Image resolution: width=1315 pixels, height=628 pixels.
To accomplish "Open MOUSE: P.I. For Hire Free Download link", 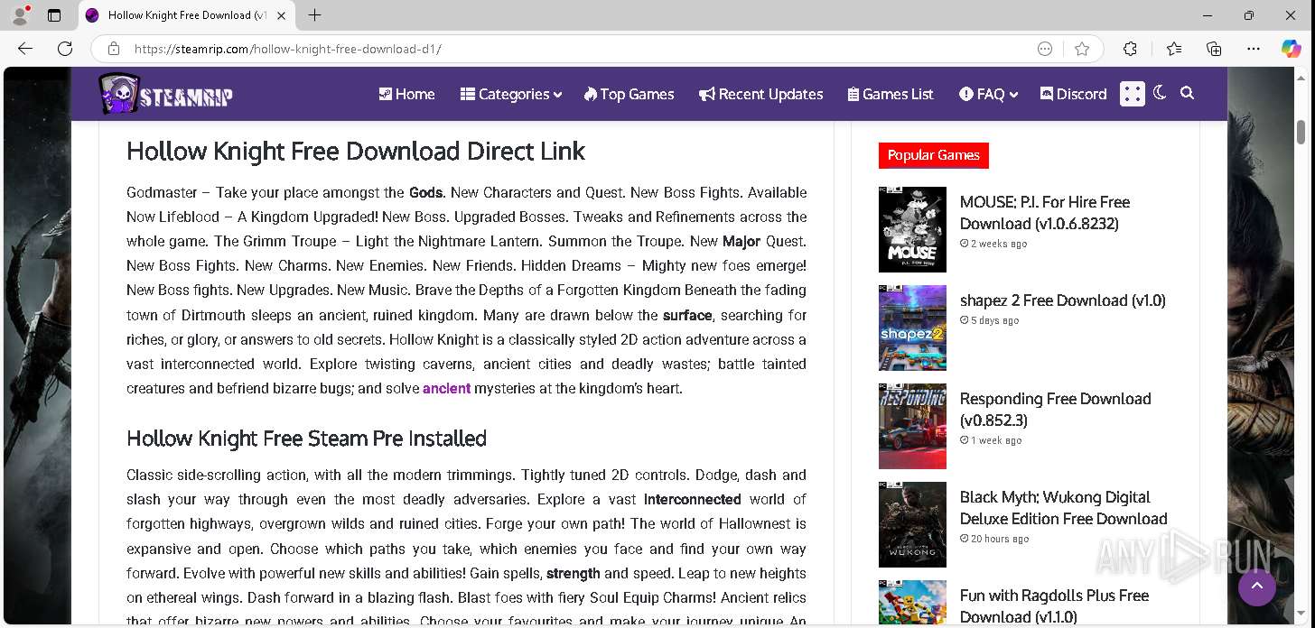I will [1045, 213].
